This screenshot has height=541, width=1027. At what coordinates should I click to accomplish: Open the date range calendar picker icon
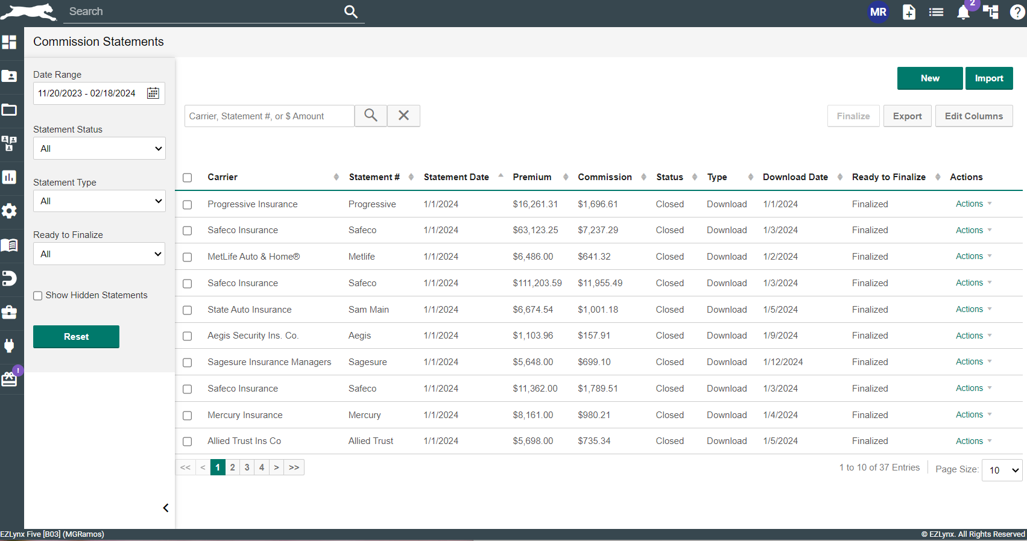pos(153,93)
